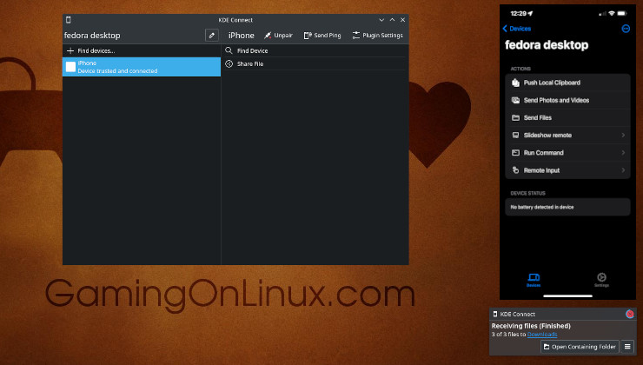This screenshot has width=643, height=365.
Task: Tap Send Files on the phone
Action: click(x=567, y=118)
